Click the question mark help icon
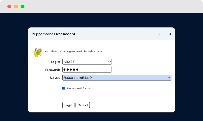The width and height of the screenshot is (203, 121). [x=159, y=34]
